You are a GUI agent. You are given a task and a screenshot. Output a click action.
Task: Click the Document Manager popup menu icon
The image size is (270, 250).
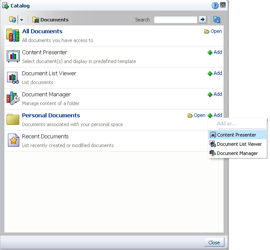click(x=213, y=153)
